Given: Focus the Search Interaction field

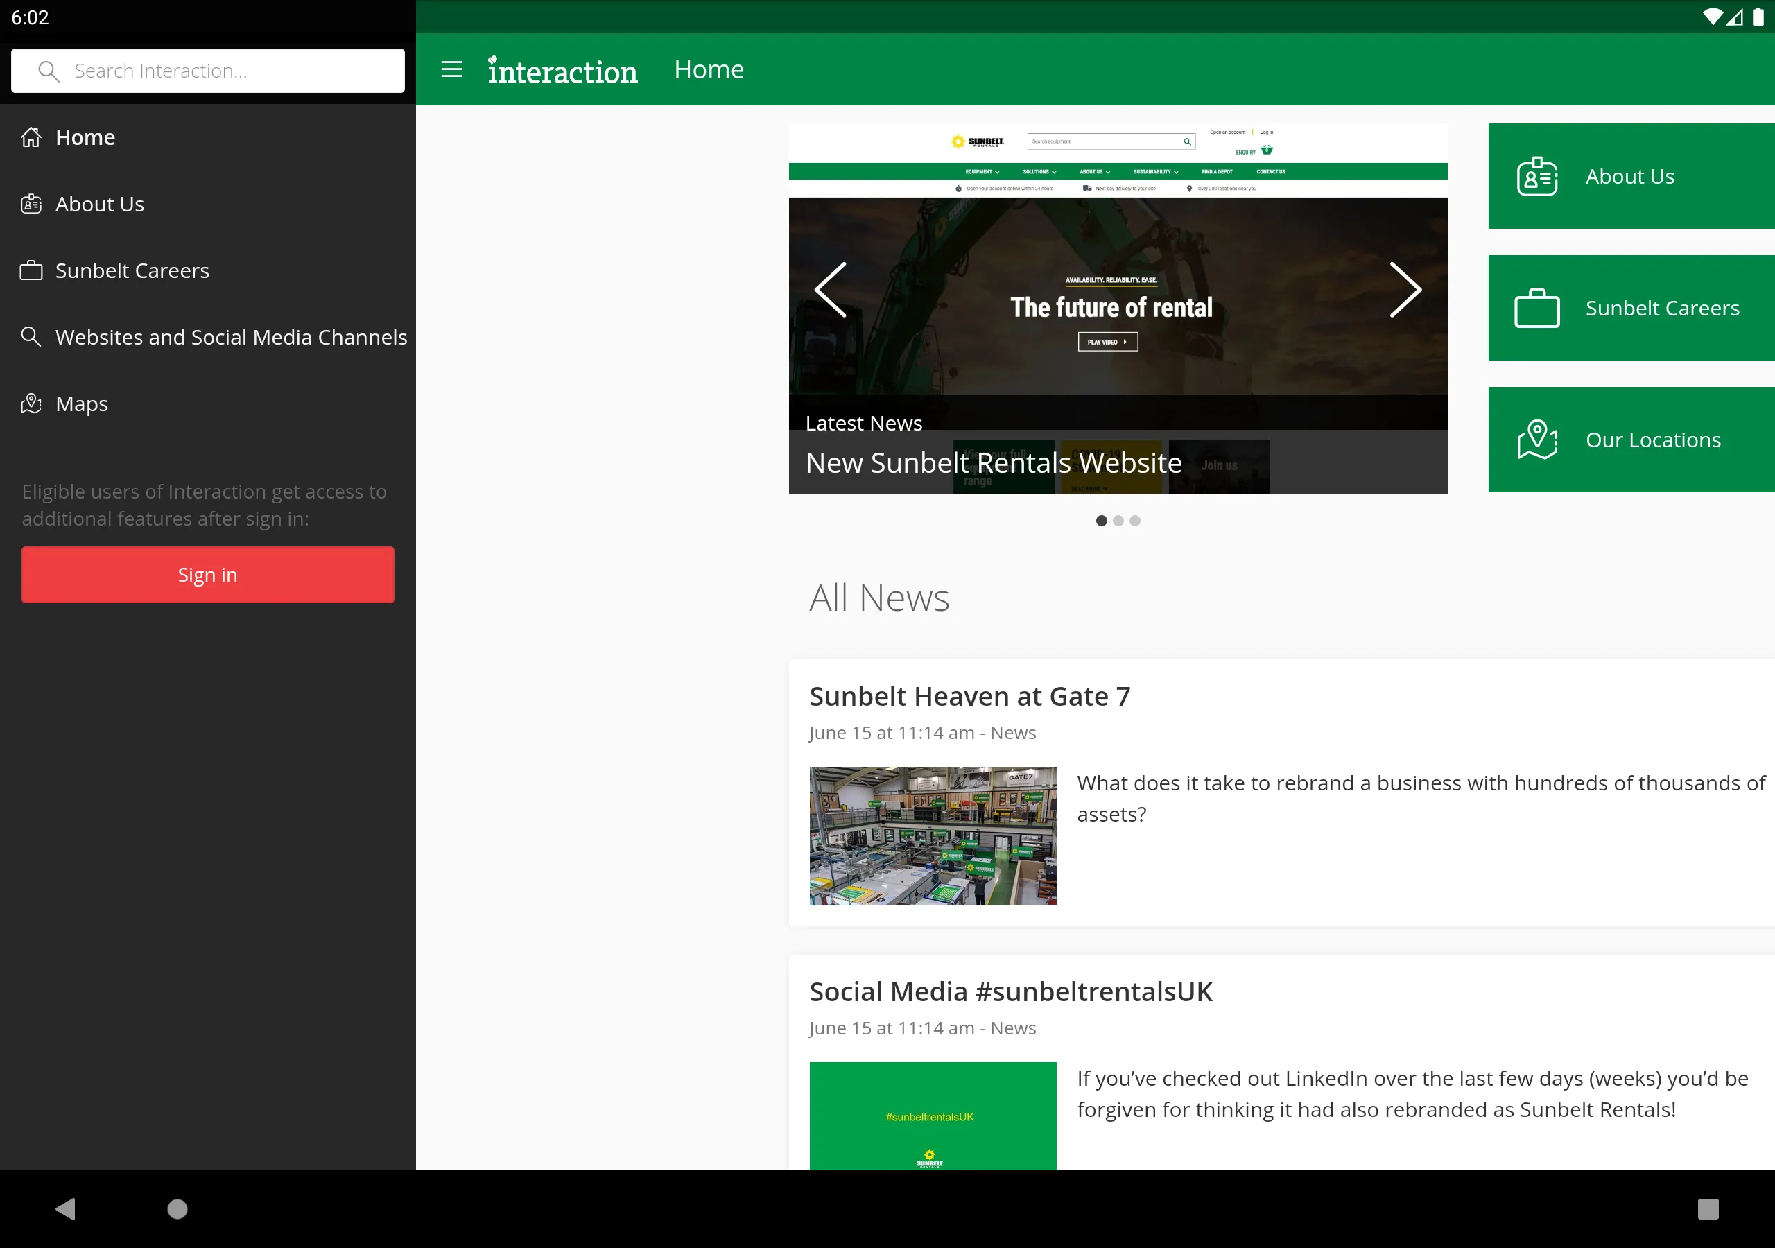Looking at the screenshot, I should pos(208,71).
